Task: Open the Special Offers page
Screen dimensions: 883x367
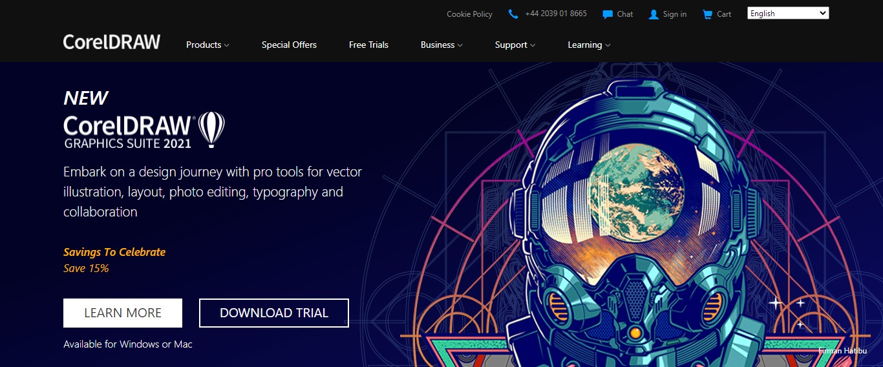Action: pyautogui.click(x=289, y=45)
